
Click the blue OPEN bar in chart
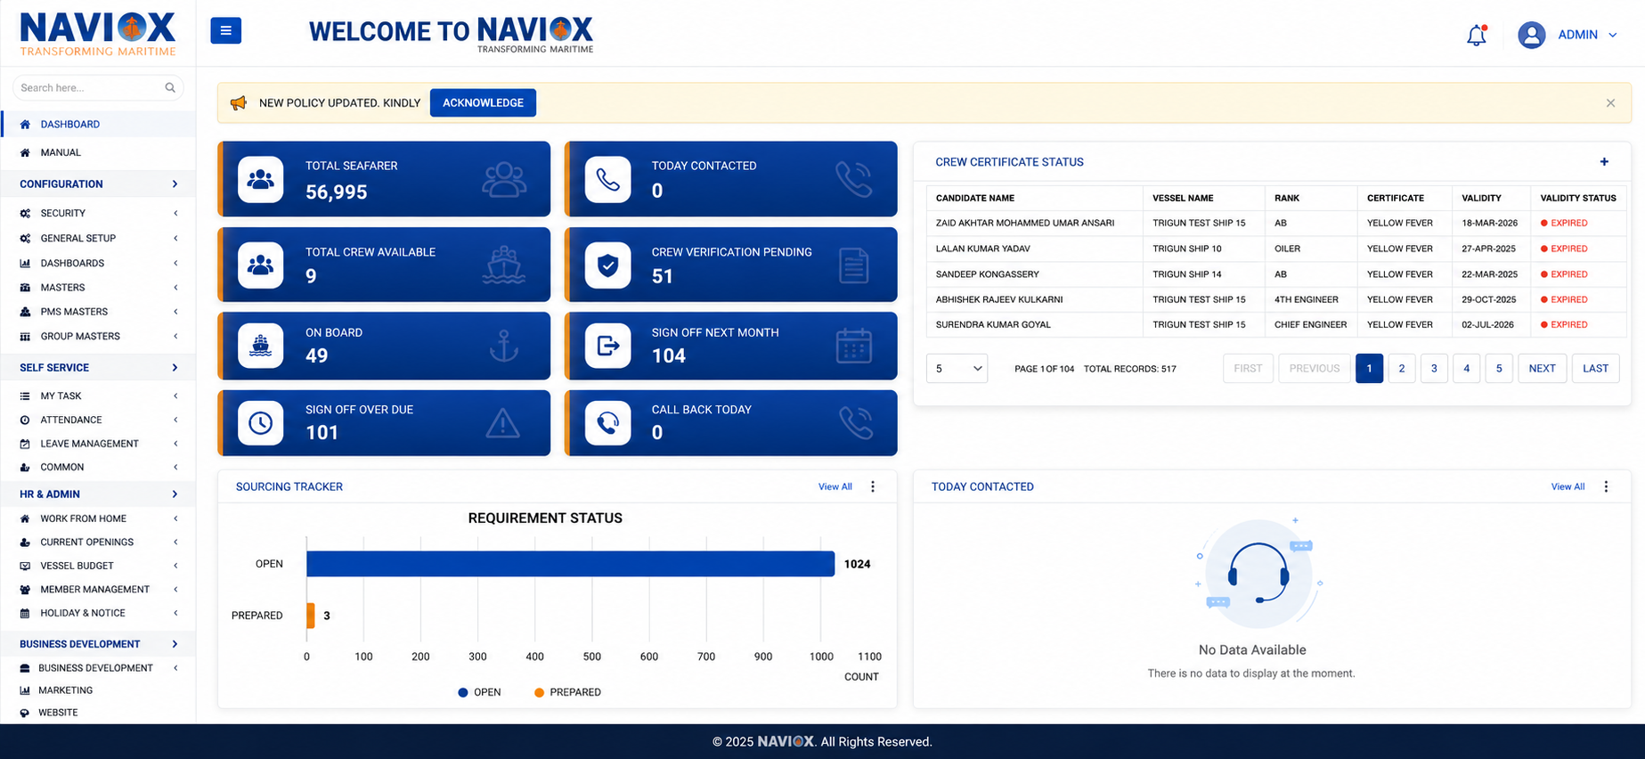pos(570,564)
